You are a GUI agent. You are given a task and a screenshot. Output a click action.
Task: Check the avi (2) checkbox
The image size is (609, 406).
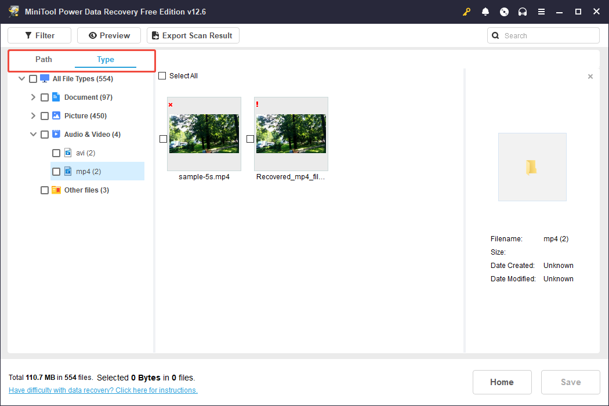pos(56,153)
